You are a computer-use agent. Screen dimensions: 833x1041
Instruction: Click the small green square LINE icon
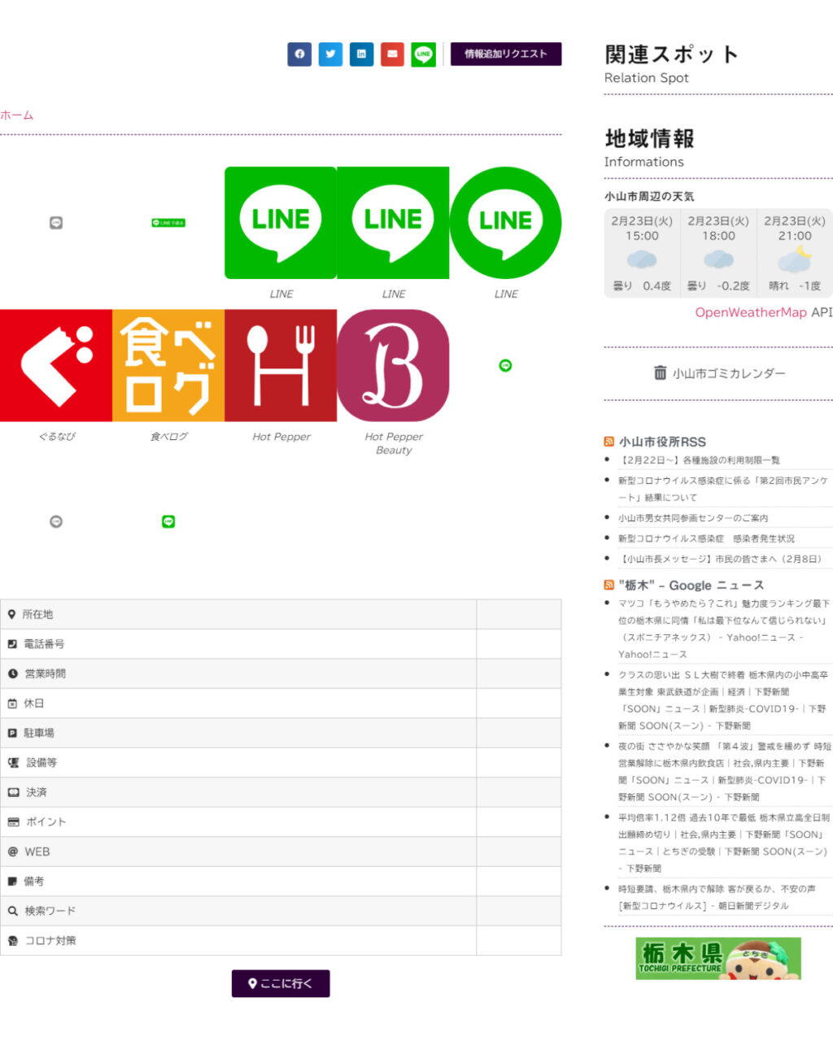point(168,521)
